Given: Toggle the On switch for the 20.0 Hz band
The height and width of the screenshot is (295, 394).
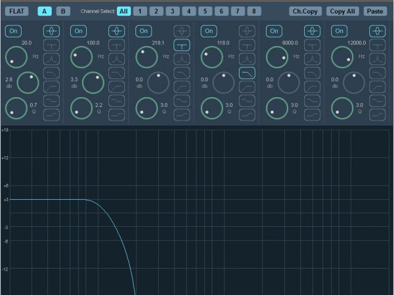Looking at the screenshot, I should click(x=13, y=31).
